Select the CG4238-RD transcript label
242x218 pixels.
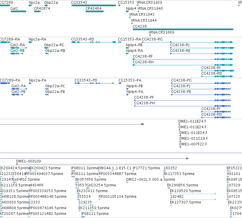coord(212,74)
